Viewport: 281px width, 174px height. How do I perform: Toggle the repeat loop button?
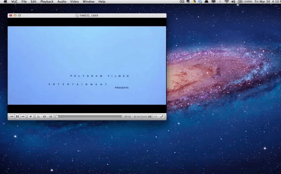point(44,116)
